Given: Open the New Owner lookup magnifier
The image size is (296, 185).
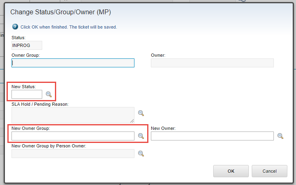Looking at the screenshot, I should click(280, 136).
